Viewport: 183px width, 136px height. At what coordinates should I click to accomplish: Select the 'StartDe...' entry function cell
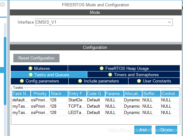point(77,100)
